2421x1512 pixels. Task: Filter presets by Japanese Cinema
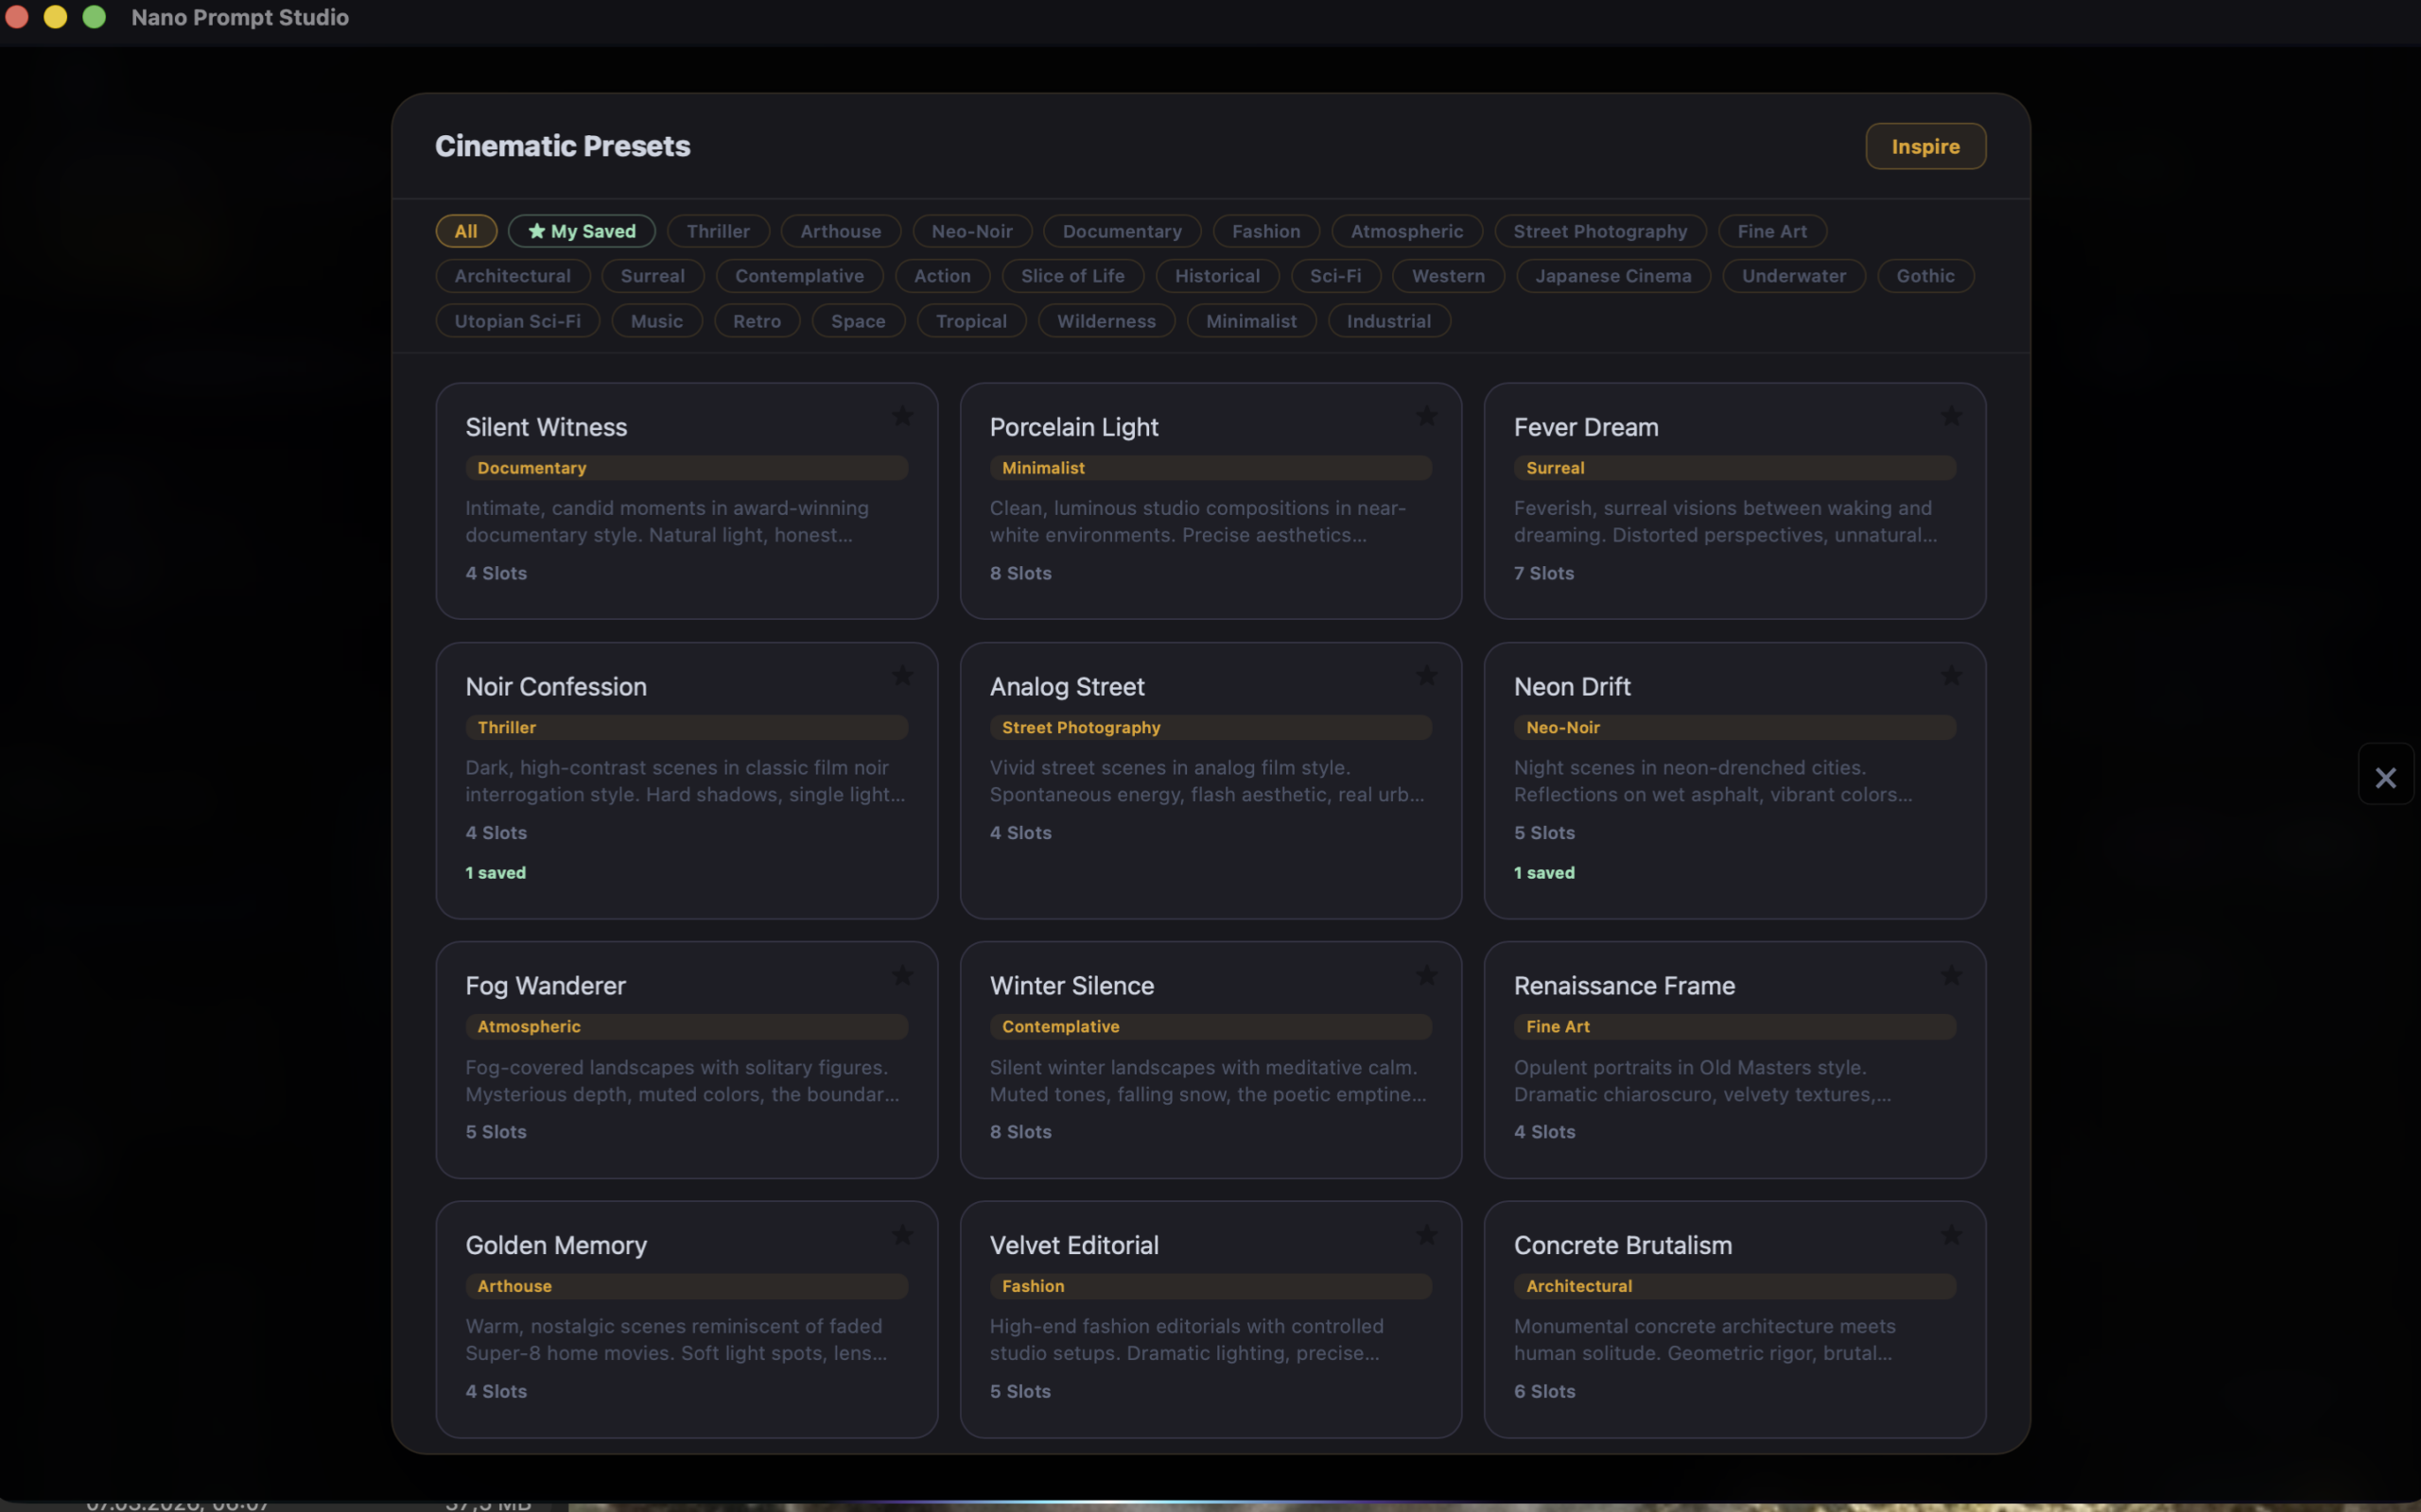pyautogui.click(x=1612, y=276)
